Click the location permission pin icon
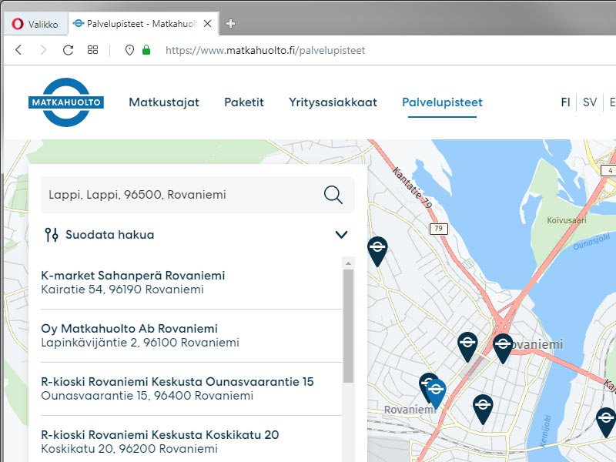 tap(129, 50)
